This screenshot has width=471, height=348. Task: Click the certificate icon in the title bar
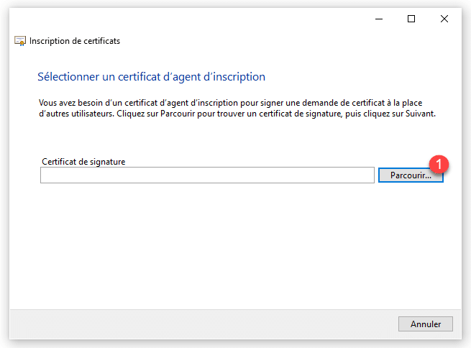coord(20,41)
